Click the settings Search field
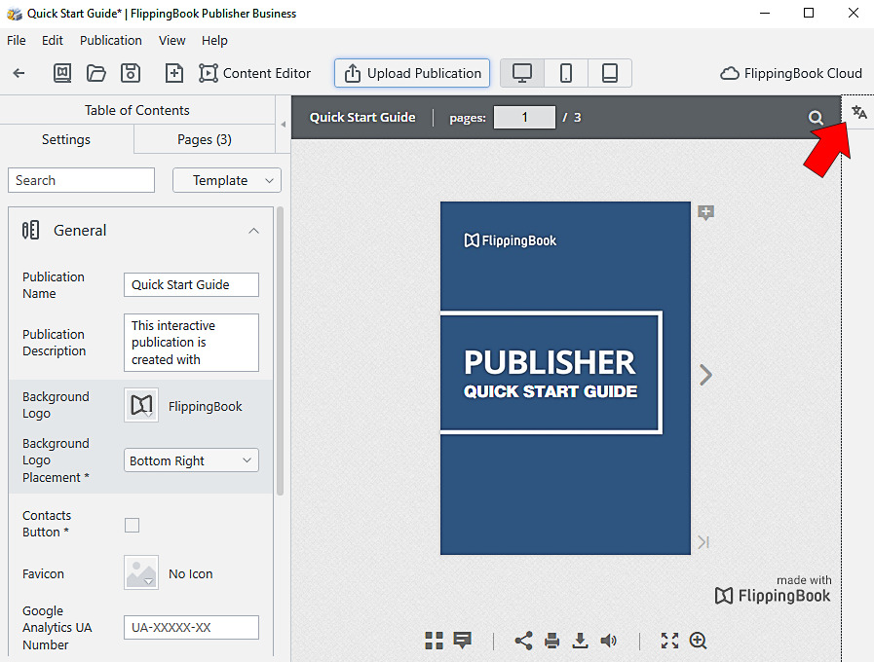The height and width of the screenshot is (662, 874). [82, 180]
